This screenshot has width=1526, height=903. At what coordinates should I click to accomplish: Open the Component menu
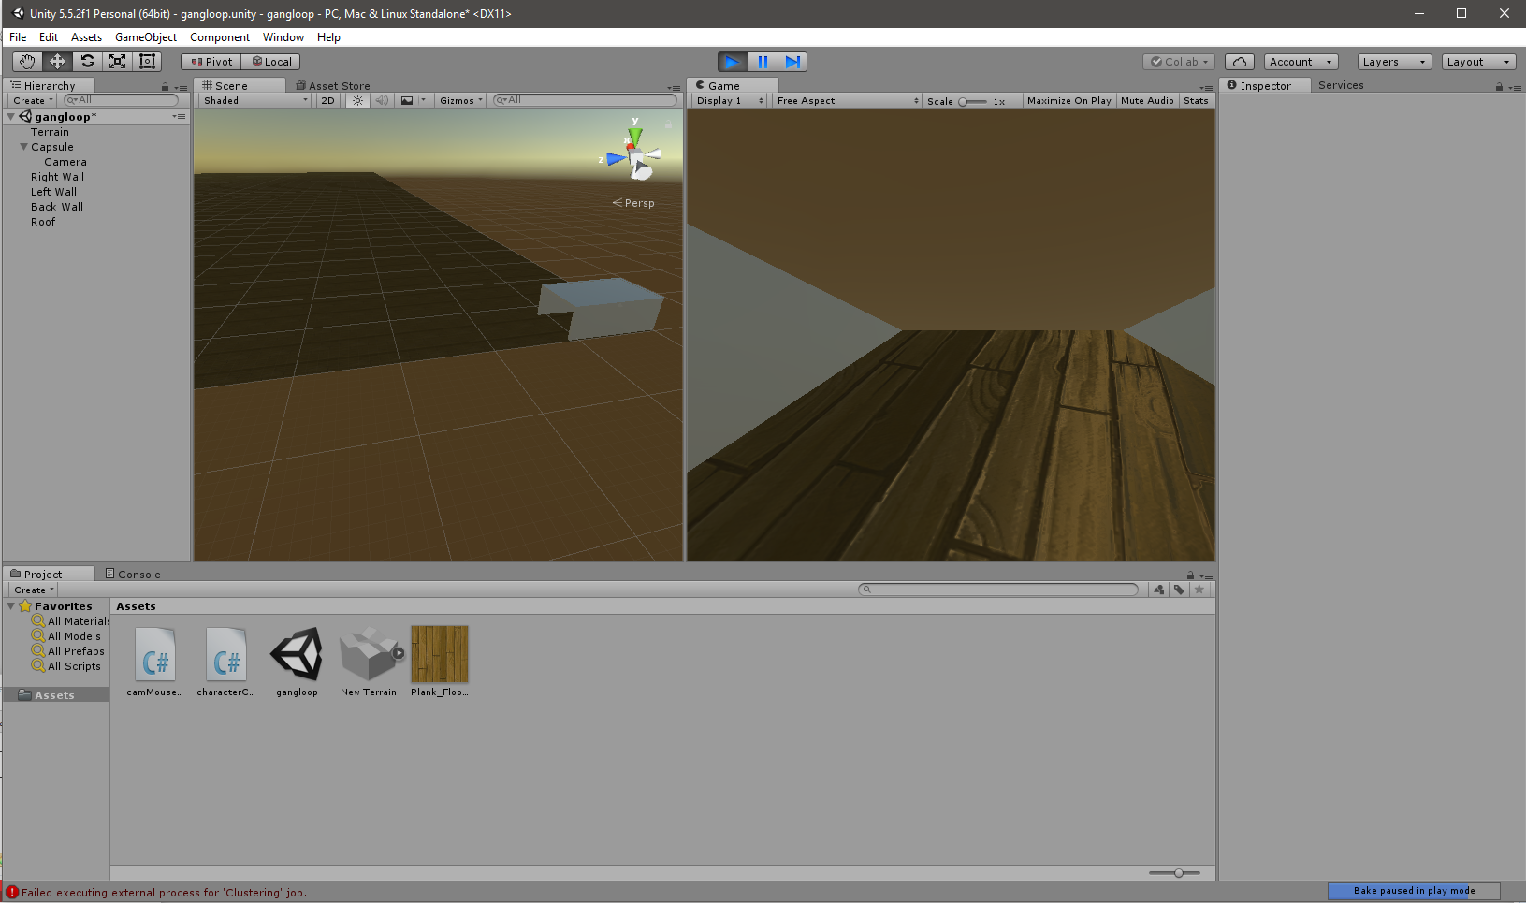tap(220, 37)
